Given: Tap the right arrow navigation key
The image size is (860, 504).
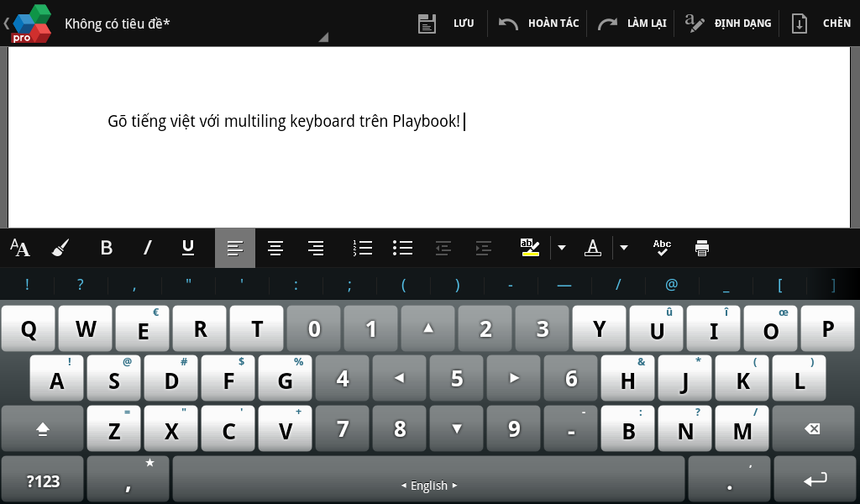Looking at the screenshot, I should click(x=514, y=378).
